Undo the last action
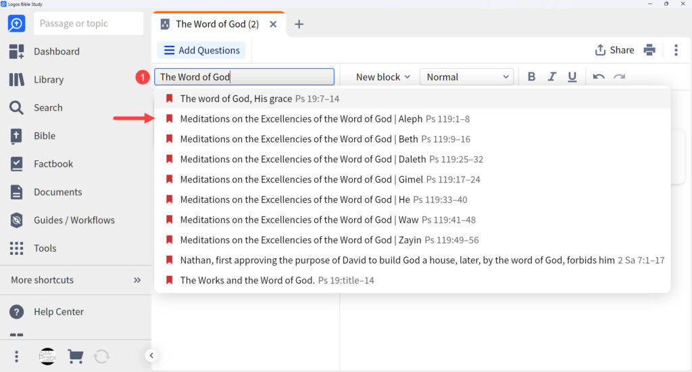 click(599, 77)
